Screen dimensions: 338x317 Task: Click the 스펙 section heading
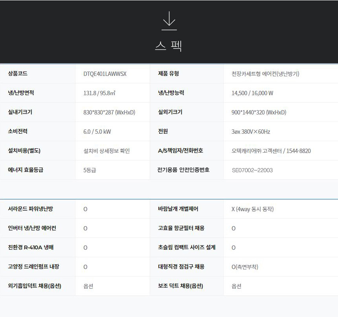pyautogui.click(x=169, y=46)
